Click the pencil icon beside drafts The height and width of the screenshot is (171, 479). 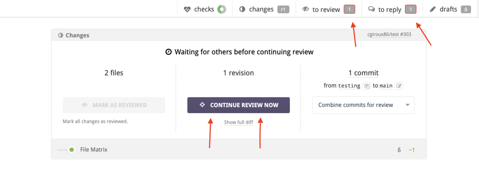point(432,9)
